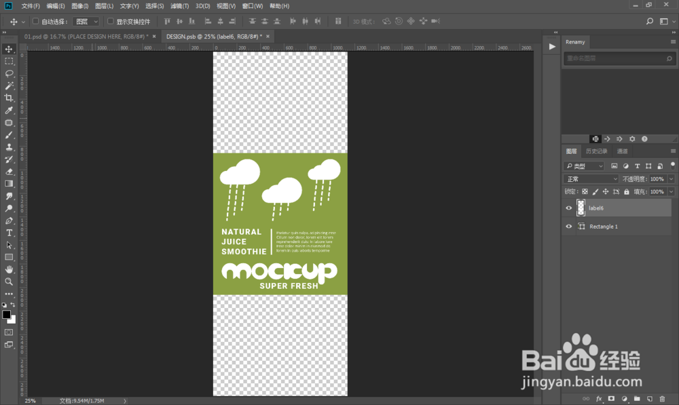The image size is (679, 405).
Task: Select the Eraser tool
Action: click(9, 172)
